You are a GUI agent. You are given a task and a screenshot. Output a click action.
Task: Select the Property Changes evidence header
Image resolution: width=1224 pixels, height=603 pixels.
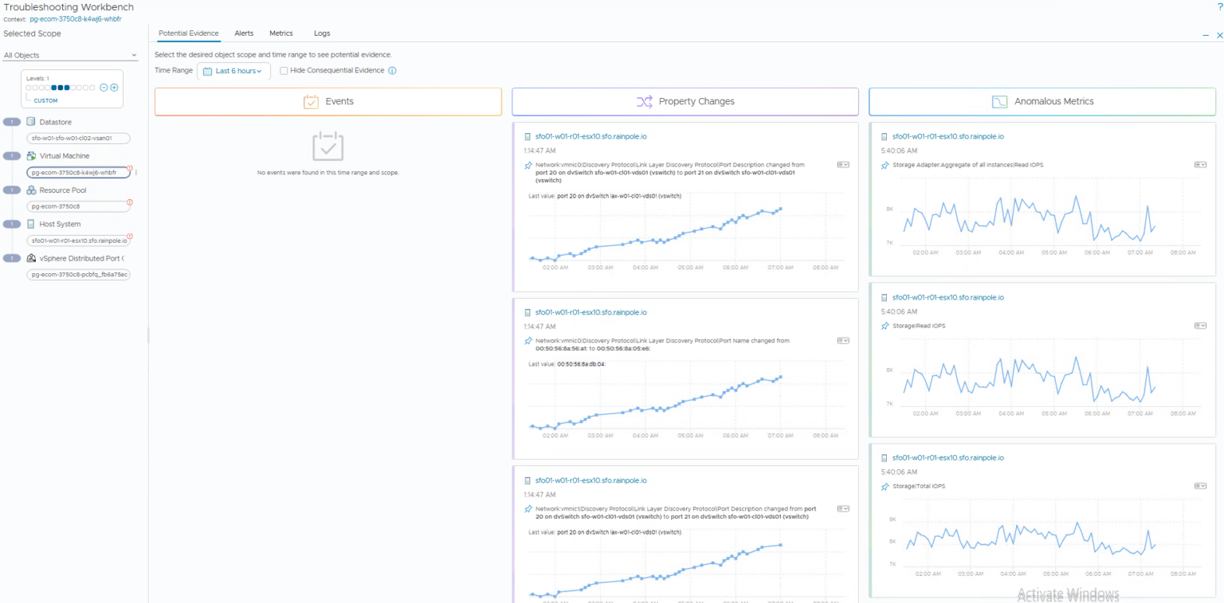point(685,102)
